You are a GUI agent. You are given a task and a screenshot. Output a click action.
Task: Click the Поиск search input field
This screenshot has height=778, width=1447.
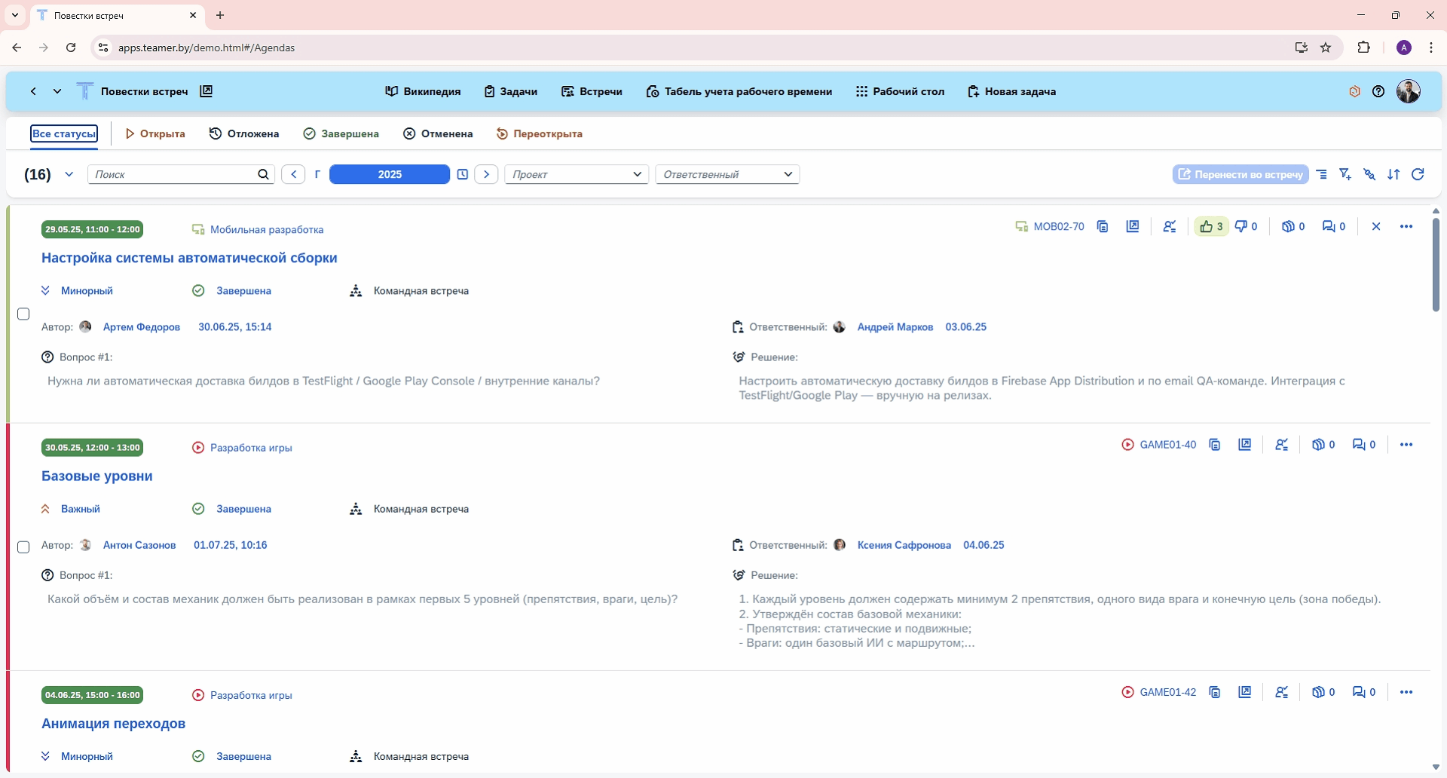pyautogui.click(x=173, y=174)
